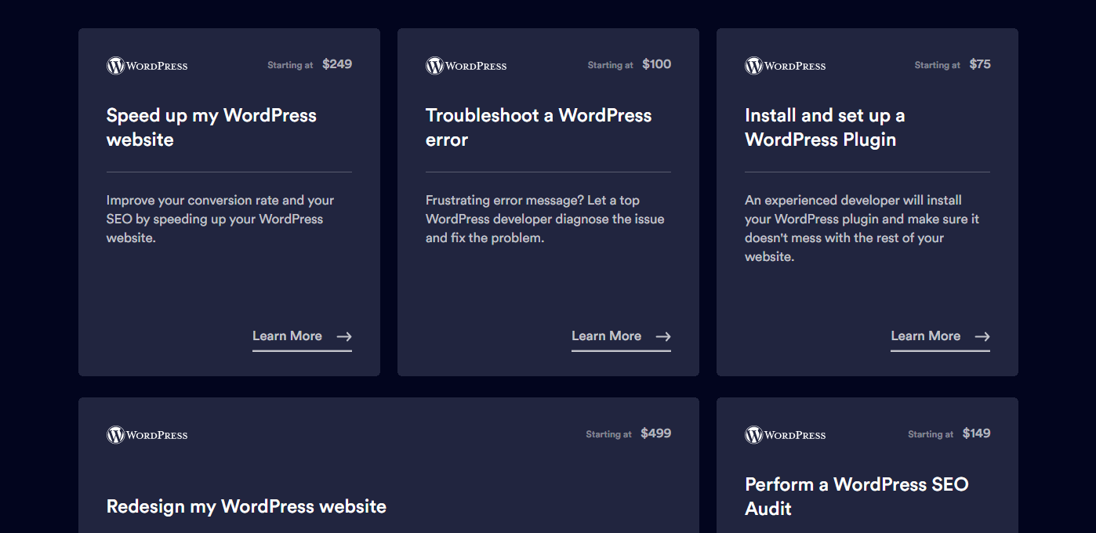Click the $100 starting price
The image size is (1096, 533).
click(657, 64)
